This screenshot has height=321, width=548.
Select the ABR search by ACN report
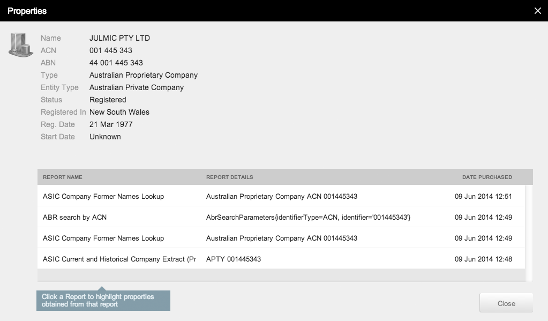[x=281, y=217]
